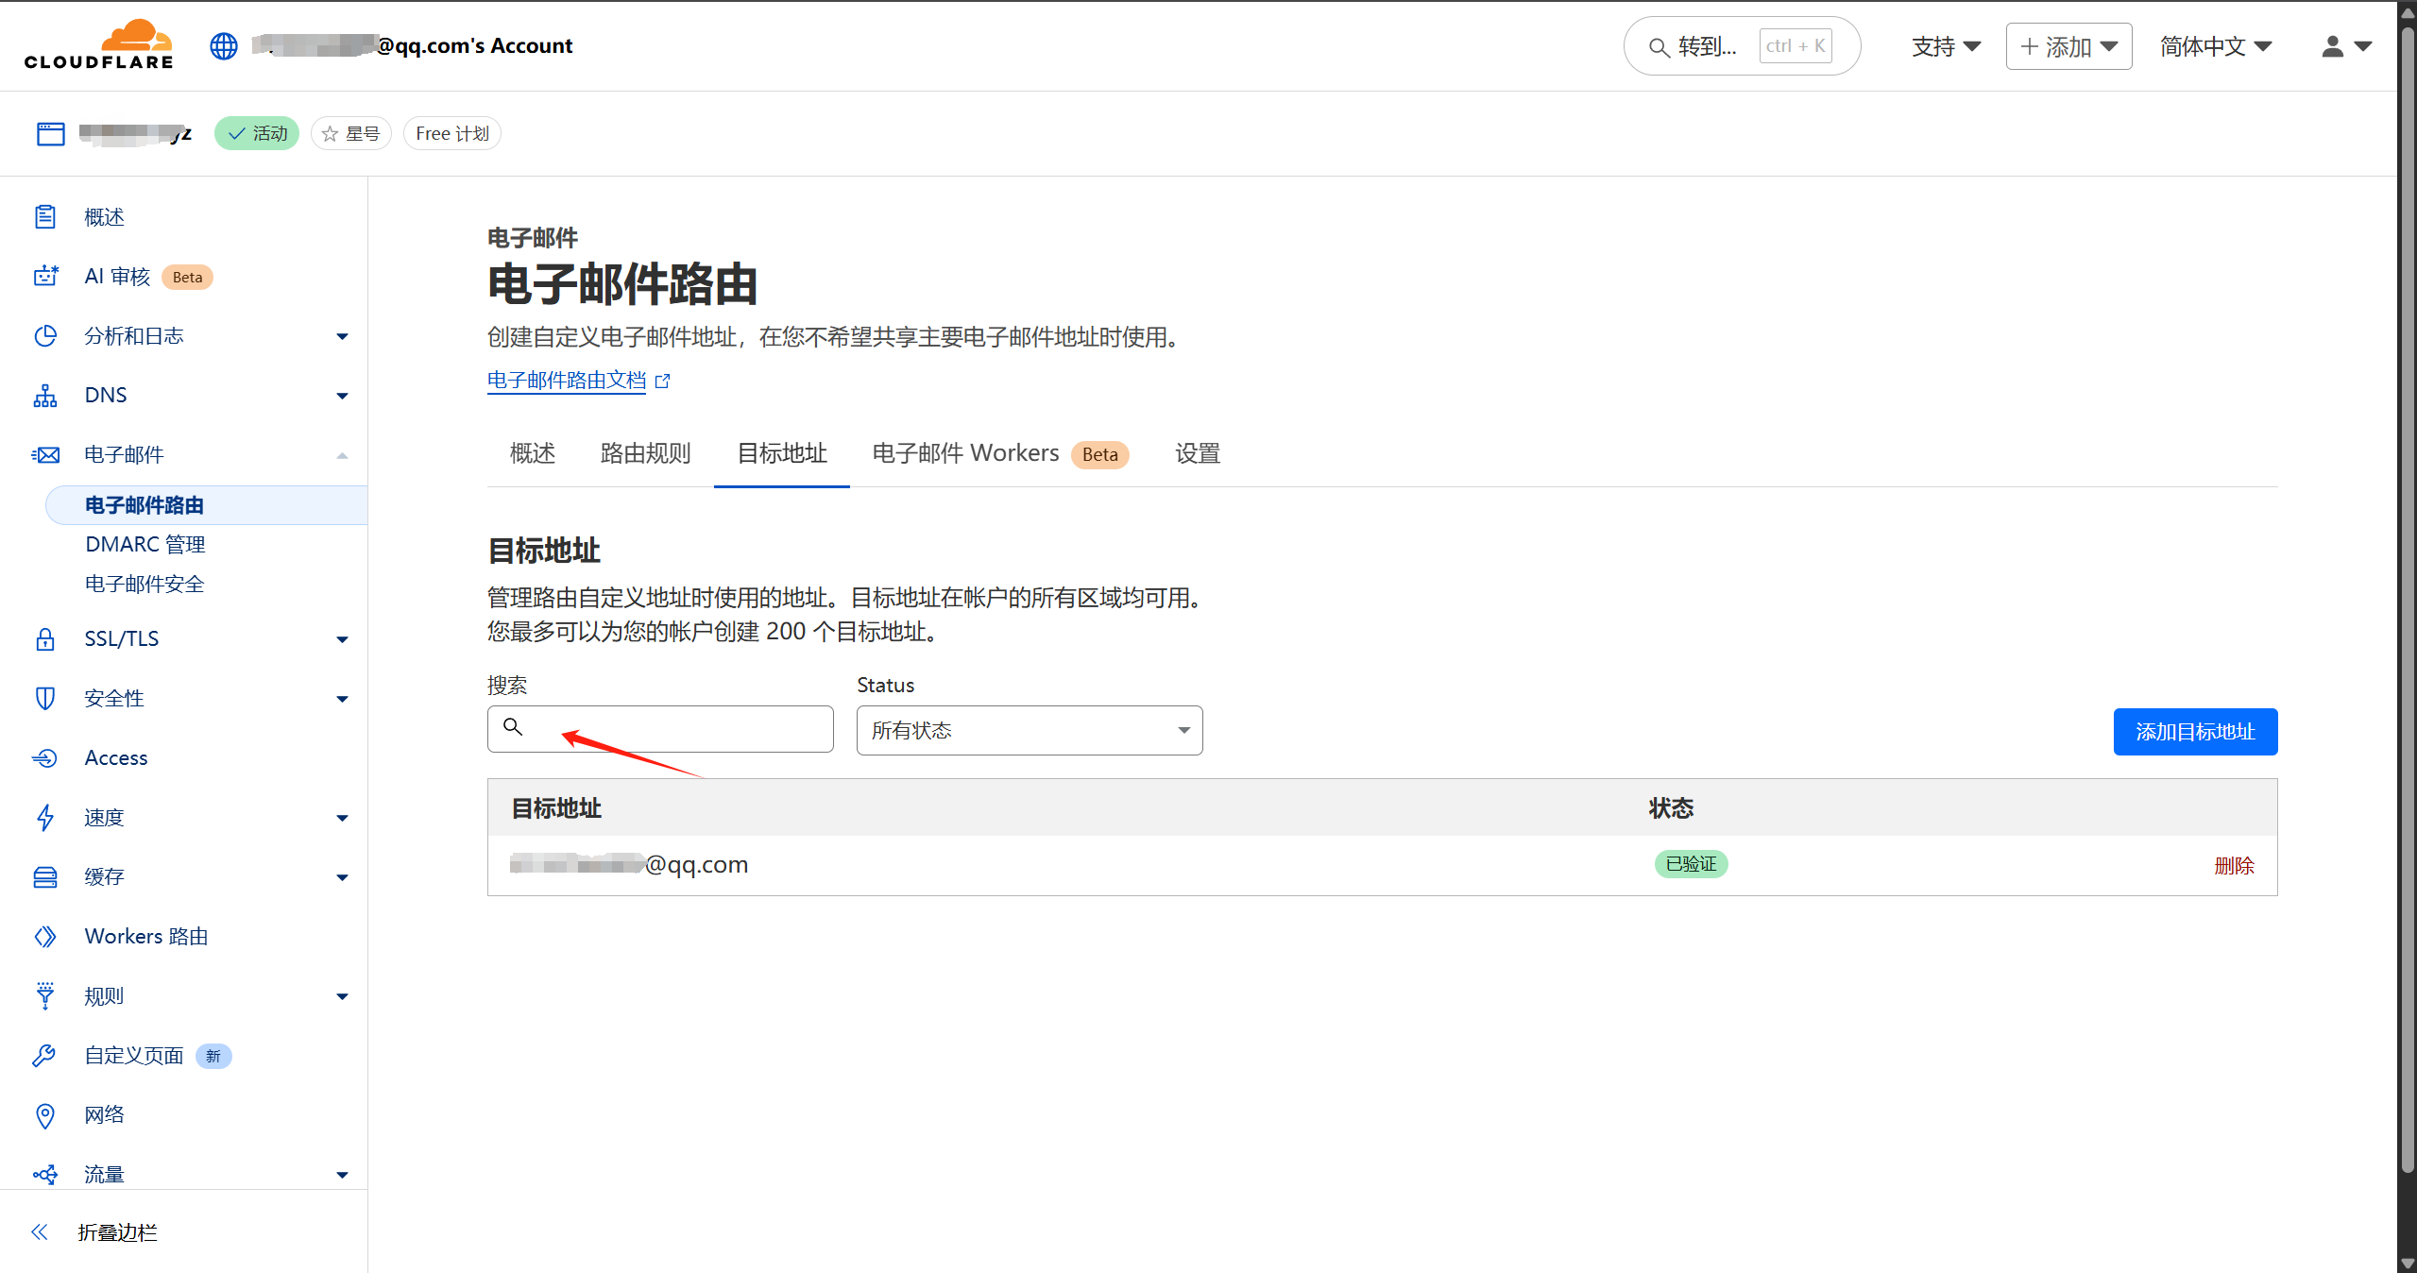Click the Cloudflare logo
This screenshot has width=2417, height=1273.
tap(98, 44)
